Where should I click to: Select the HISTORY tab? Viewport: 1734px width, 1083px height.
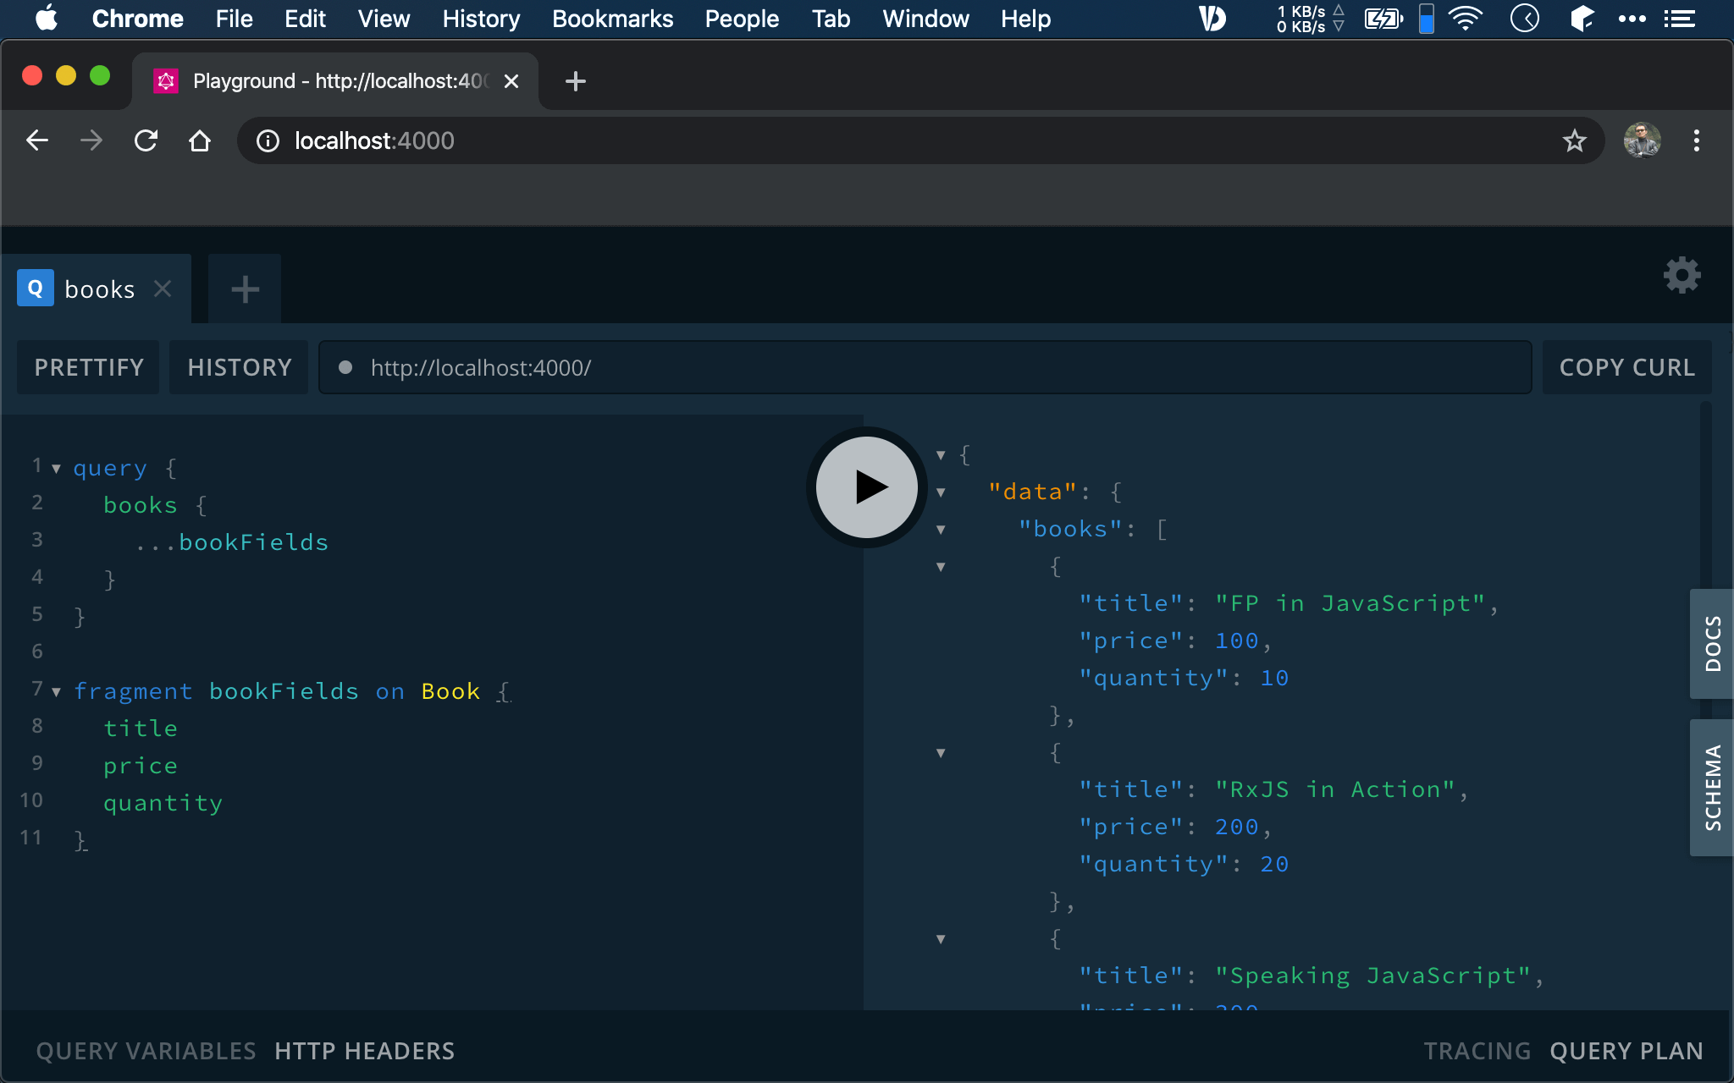point(240,368)
